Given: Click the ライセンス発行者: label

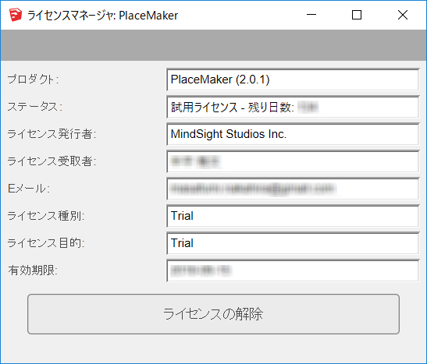Looking at the screenshot, I should 52,134.
